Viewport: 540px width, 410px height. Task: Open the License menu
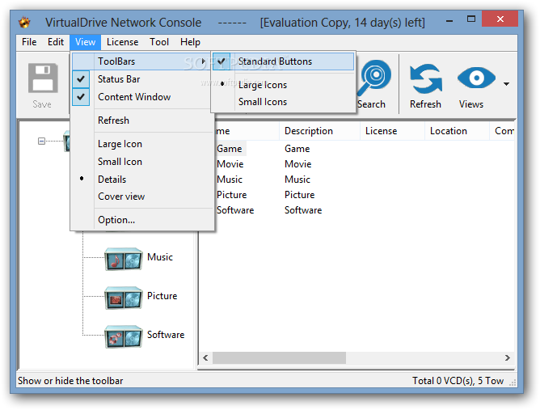pos(122,42)
